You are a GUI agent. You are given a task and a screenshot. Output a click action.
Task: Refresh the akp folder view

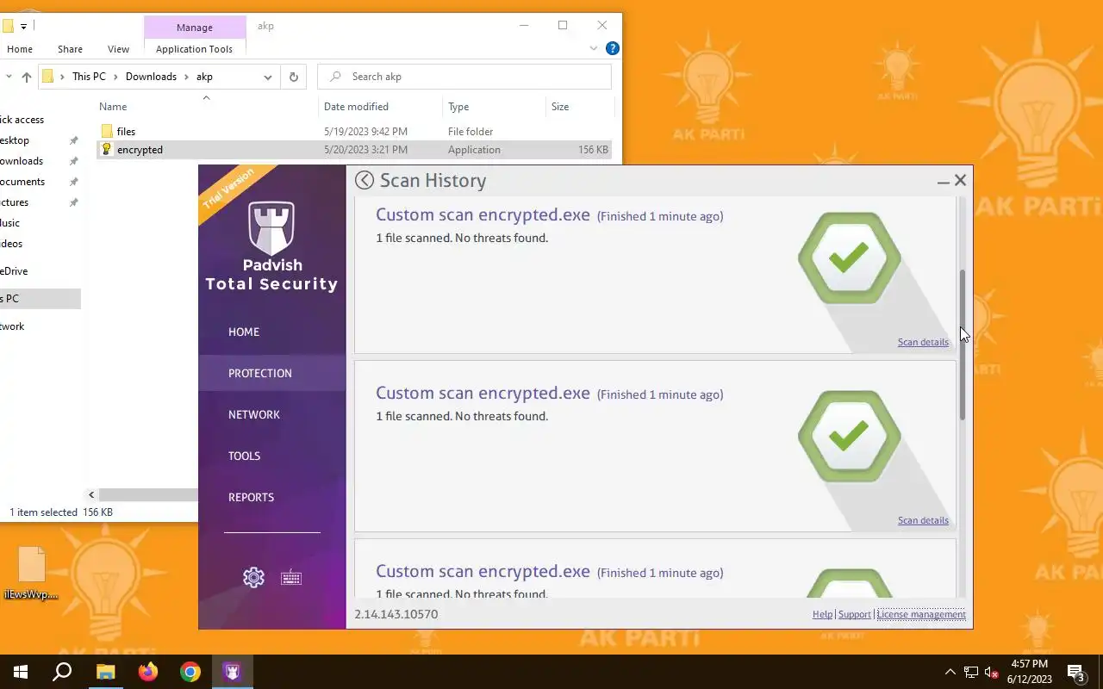(293, 77)
